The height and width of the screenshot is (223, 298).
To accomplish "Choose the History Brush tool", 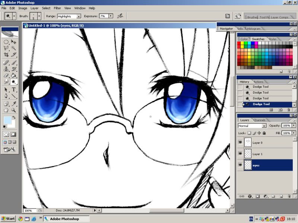I will [13, 69].
